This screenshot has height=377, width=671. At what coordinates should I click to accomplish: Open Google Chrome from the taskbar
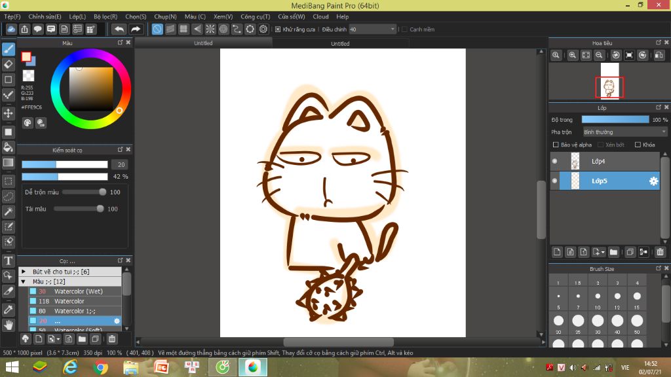pyautogui.click(x=100, y=367)
